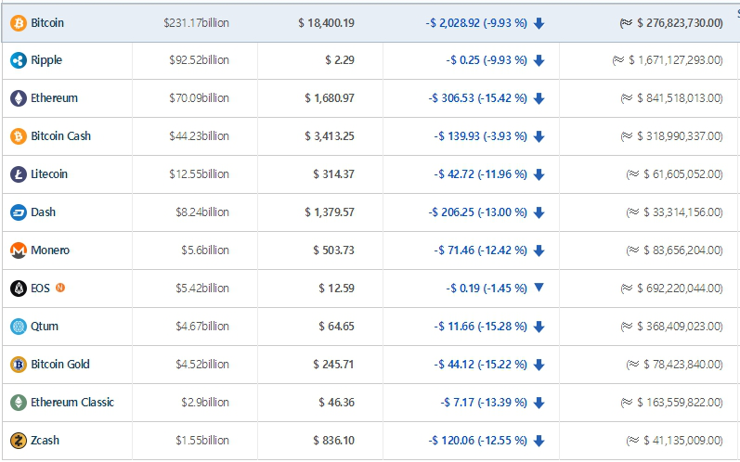This screenshot has height=462, width=740.
Task: Click the Zcash logo icon
Action: click(x=18, y=441)
